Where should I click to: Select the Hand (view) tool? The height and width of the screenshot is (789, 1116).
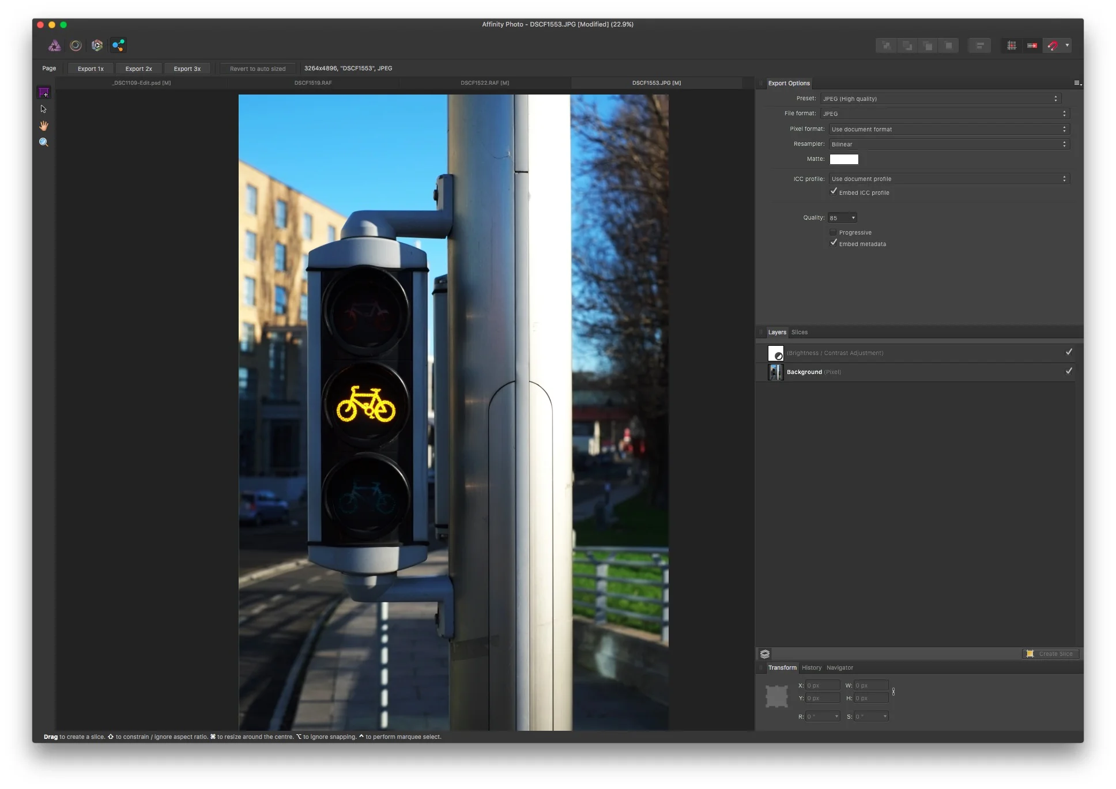[x=44, y=126]
